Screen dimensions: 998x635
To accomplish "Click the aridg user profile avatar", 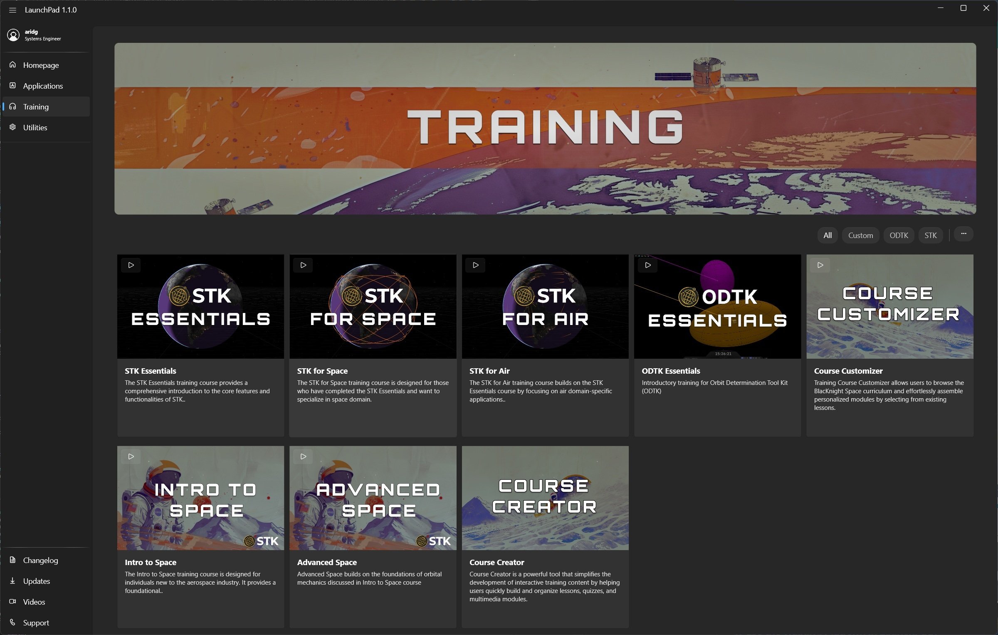I will coord(13,35).
